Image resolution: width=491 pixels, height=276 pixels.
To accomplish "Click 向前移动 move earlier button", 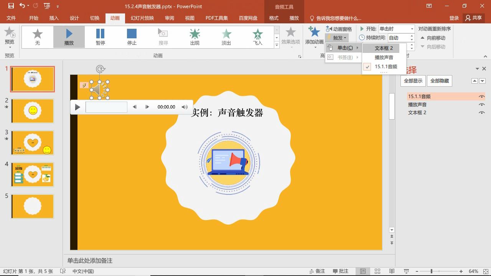I will [x=433, y=38].
